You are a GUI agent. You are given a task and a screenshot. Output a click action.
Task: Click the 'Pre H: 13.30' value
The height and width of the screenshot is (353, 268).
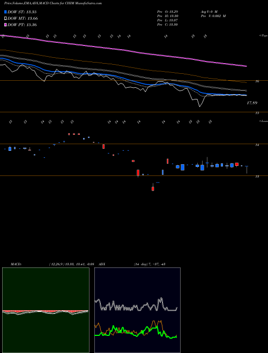[168, 16]
